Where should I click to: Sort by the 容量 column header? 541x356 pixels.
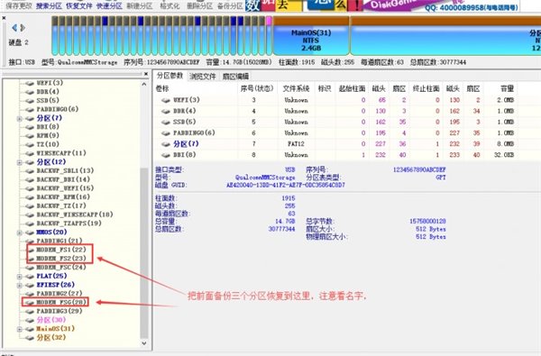(507, 88)
